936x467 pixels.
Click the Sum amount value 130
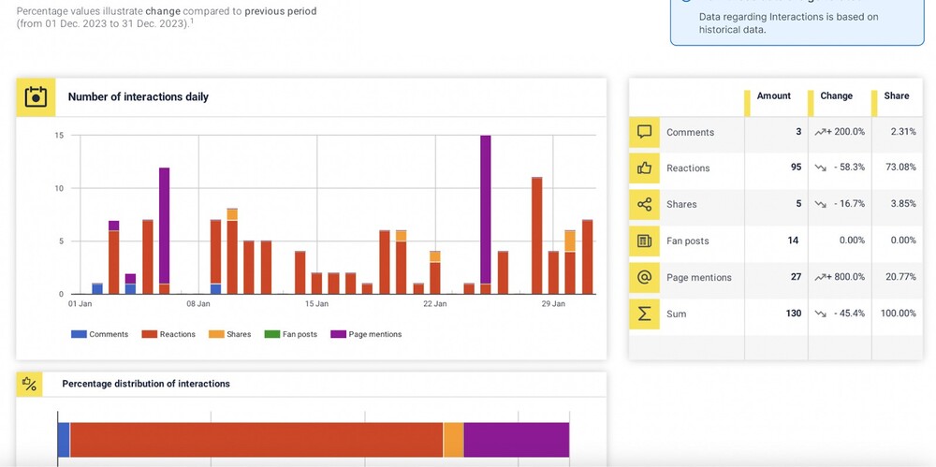[x=794, y=314]
